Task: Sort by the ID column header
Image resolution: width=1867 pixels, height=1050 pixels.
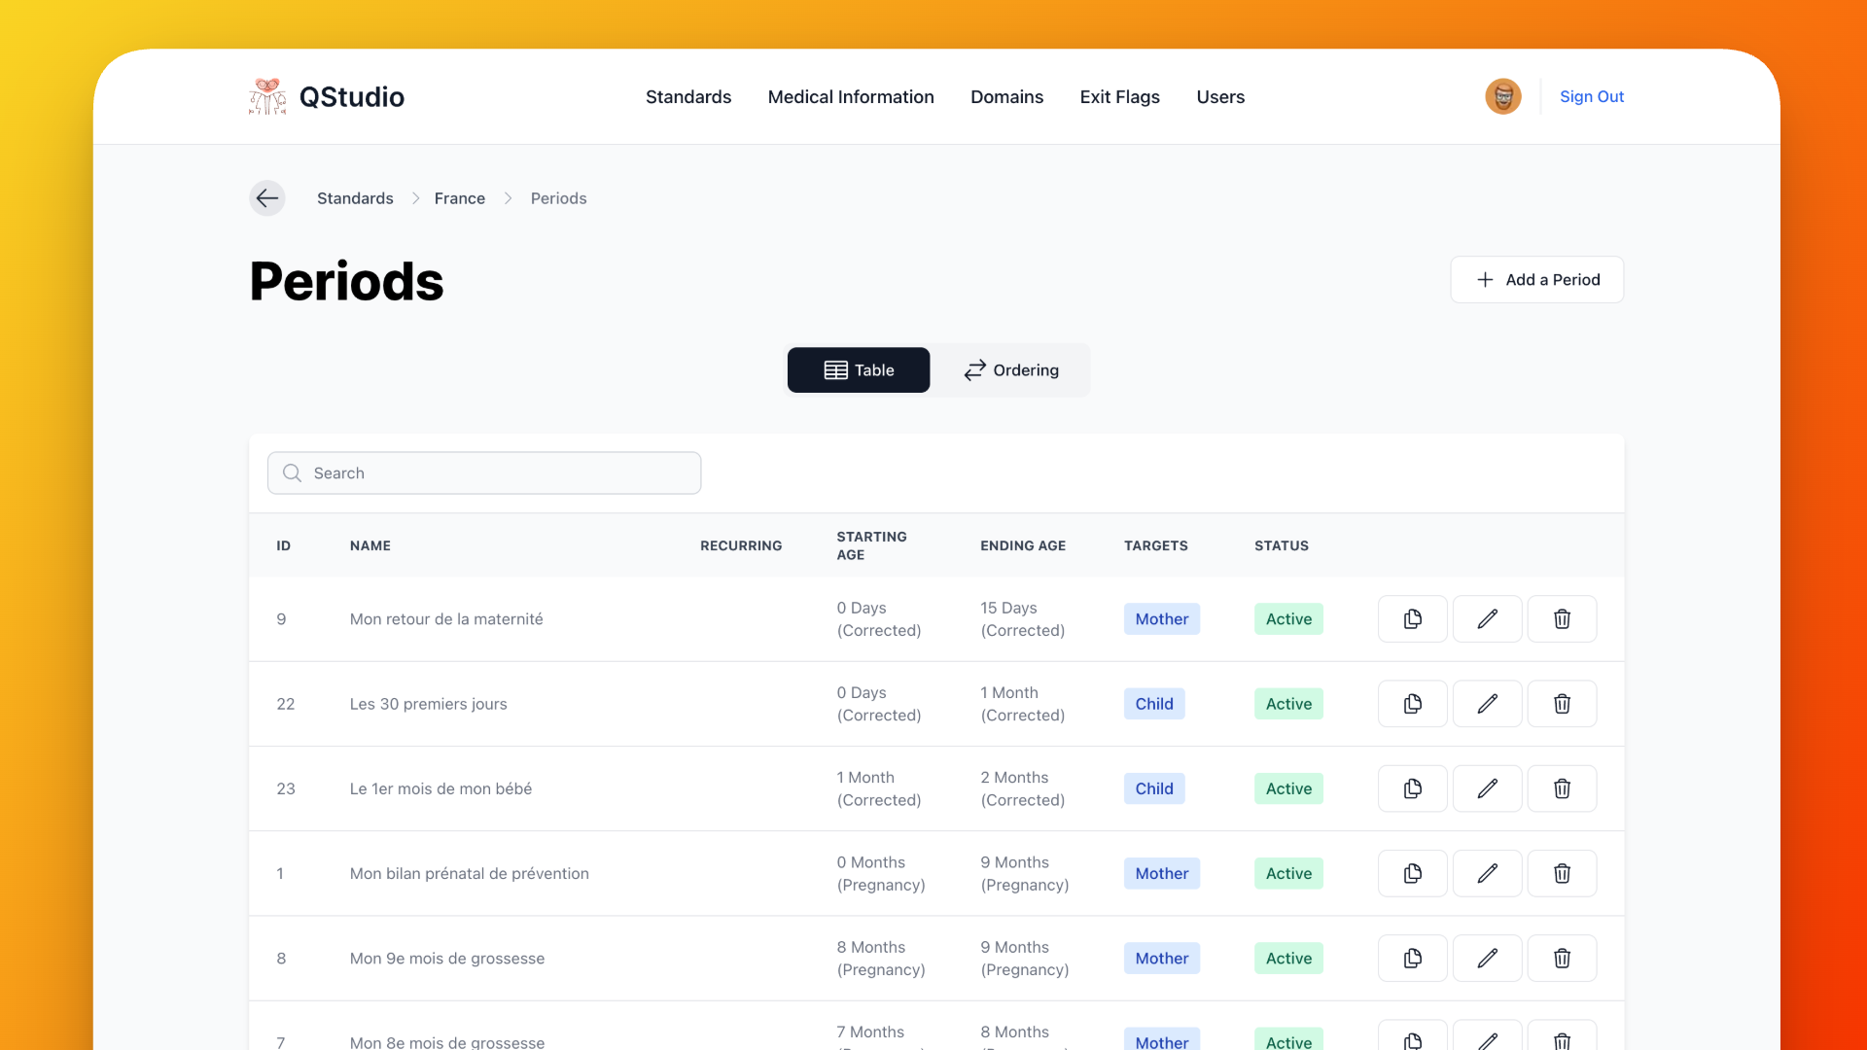Action: 283,546
